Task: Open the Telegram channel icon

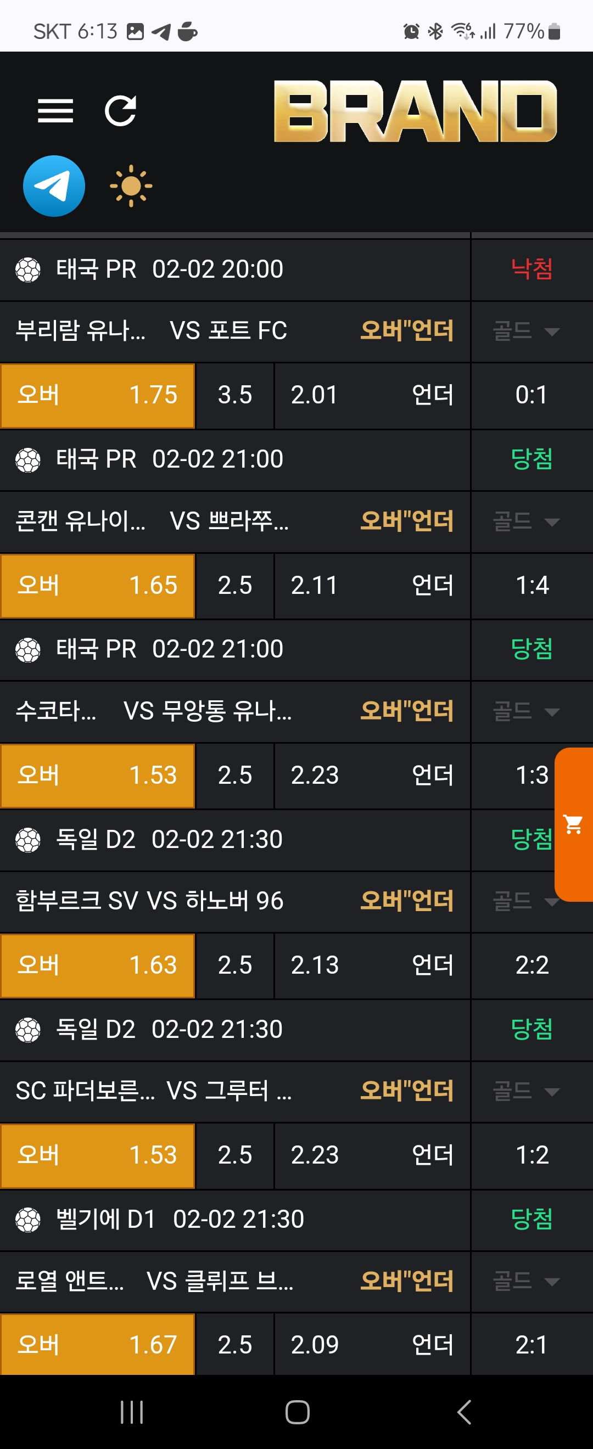Action: point(54,186)
